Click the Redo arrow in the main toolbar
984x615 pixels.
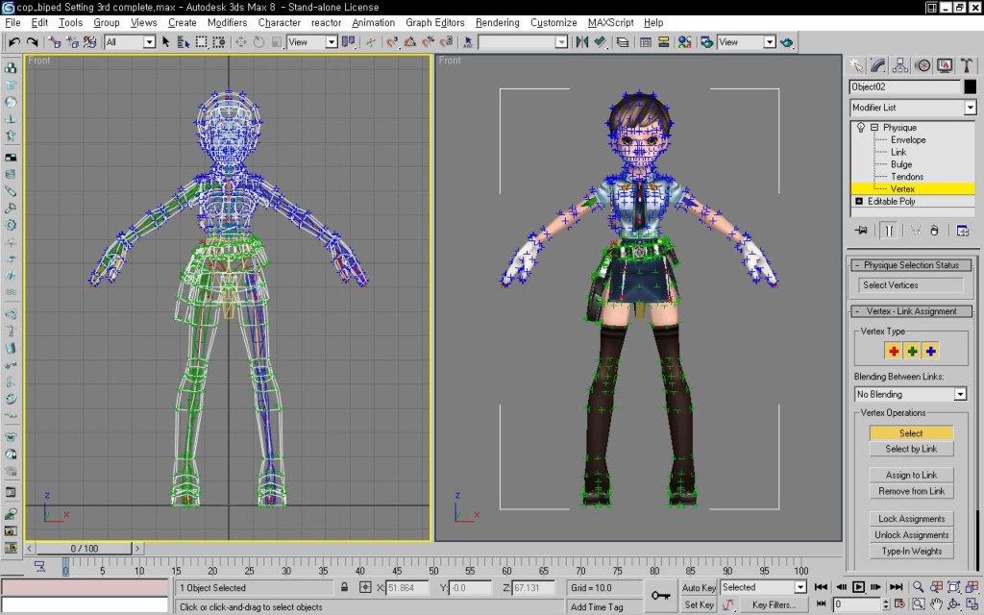[32, 42]
